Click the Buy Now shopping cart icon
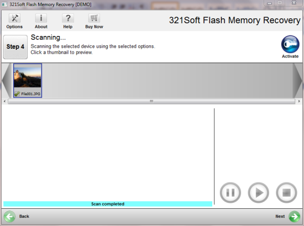The width and height of the screenshot is (304, 226). 94,18
